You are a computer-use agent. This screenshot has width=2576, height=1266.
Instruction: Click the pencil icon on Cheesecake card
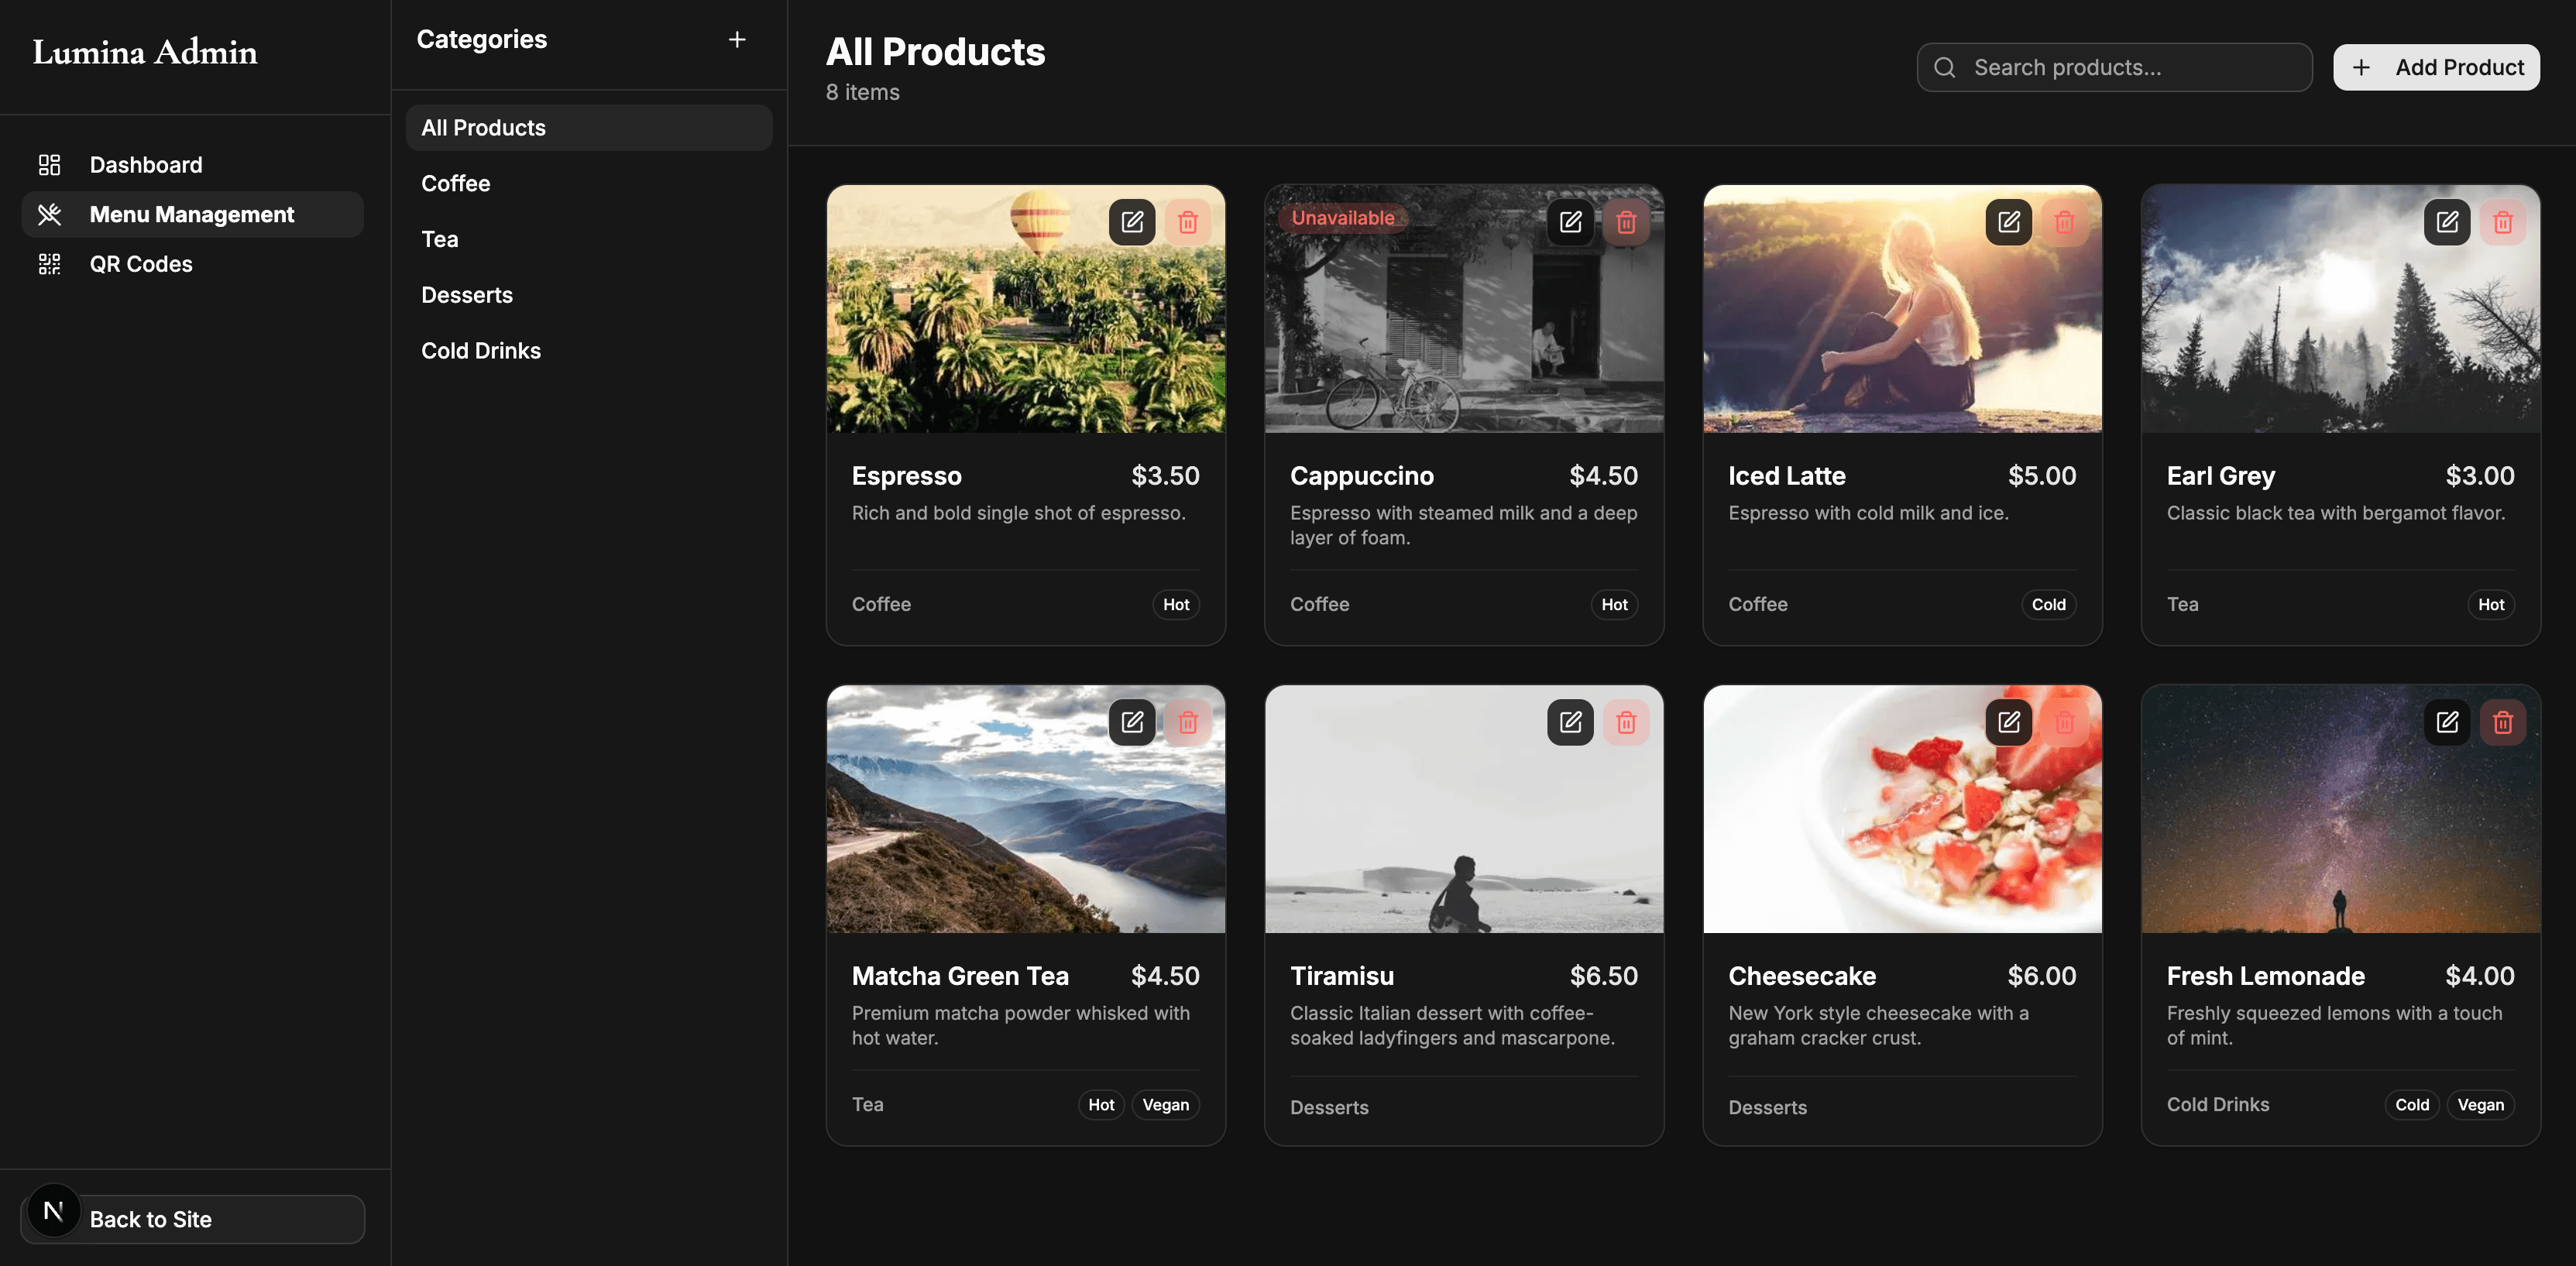2009,722
